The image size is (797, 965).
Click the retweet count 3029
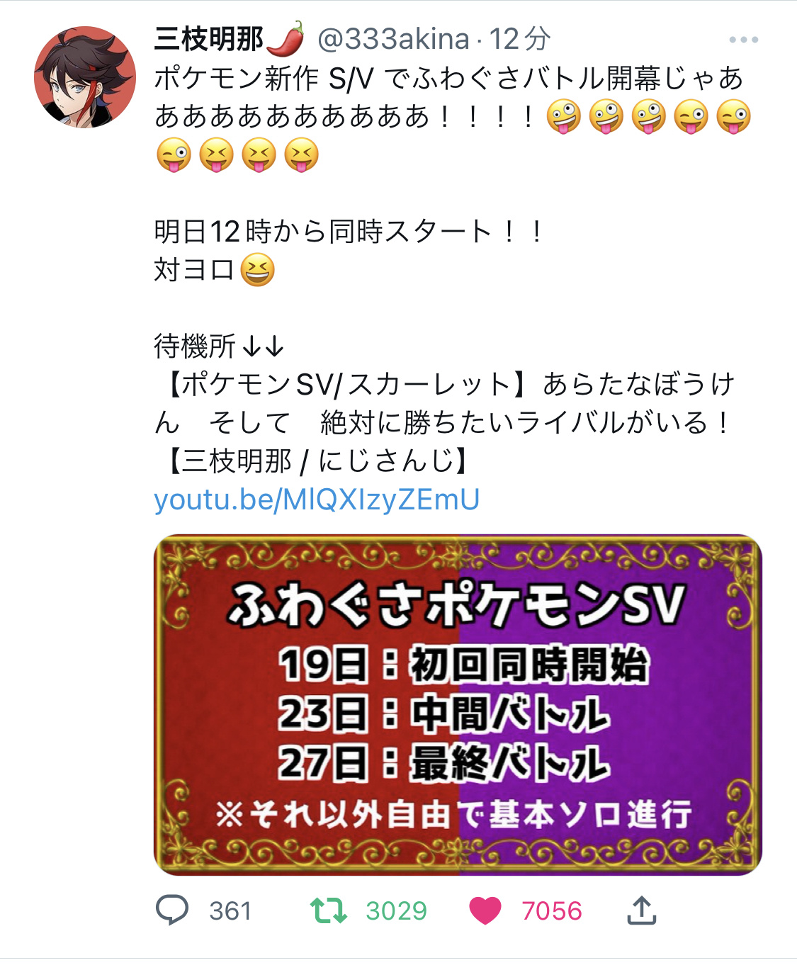(x=397, y=911)
